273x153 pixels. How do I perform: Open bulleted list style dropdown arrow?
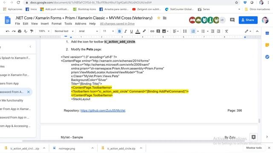point(208,31)
